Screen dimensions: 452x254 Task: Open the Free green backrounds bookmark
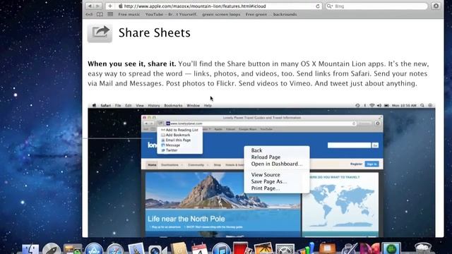tap(271, 14)
